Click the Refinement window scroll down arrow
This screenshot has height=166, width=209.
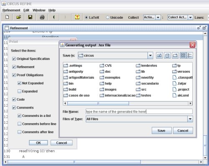[205, 158]
